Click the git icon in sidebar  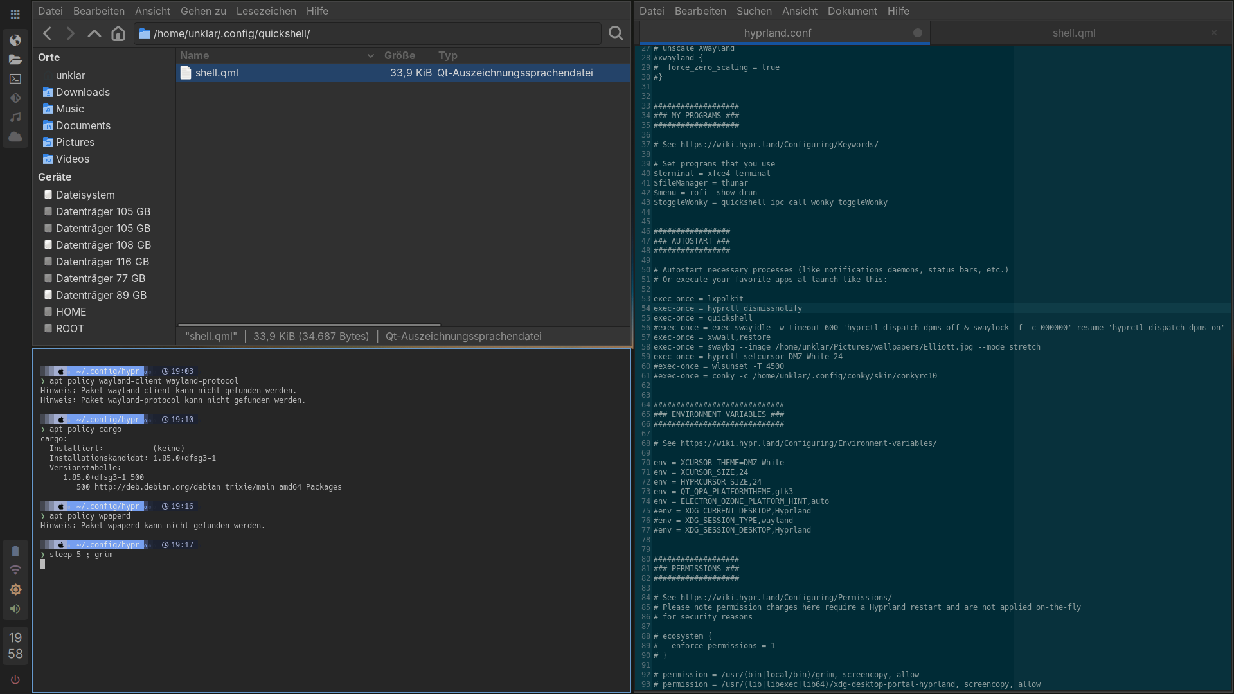[15, 98]
